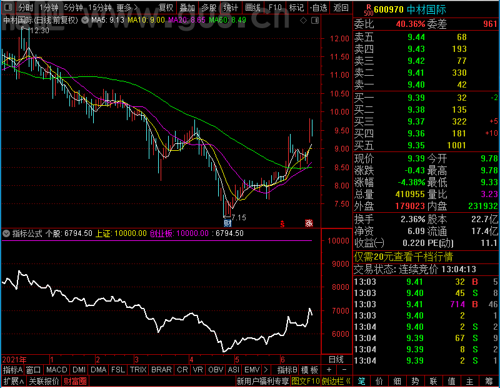Click the red S marker on chart
The height and width of the screenshot is (388, 500).
click(282, 224)
